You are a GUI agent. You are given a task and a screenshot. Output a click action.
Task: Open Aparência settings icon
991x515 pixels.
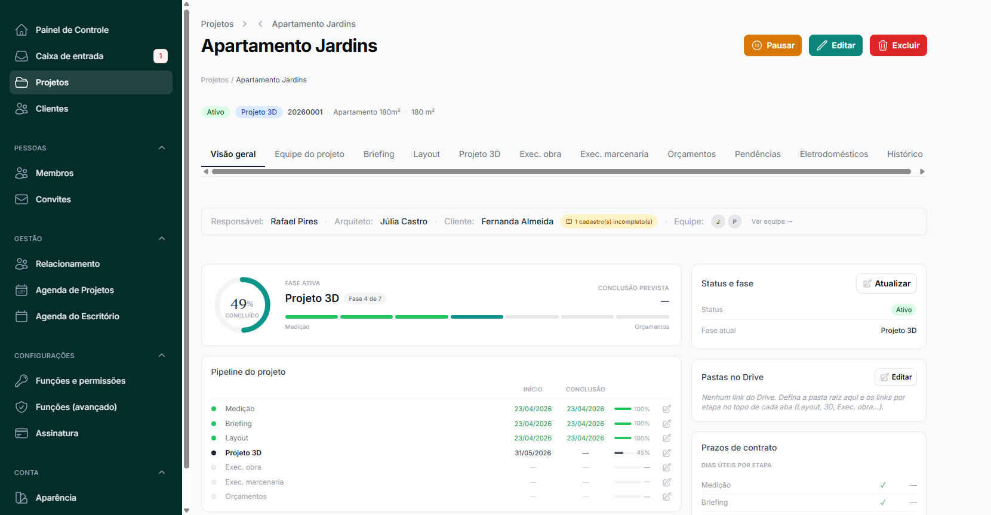click(21, 498)
